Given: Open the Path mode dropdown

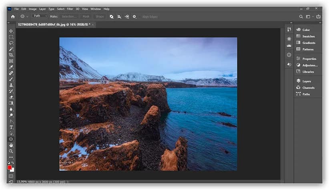Looking at the screenshot, I should tap(40, 16).
